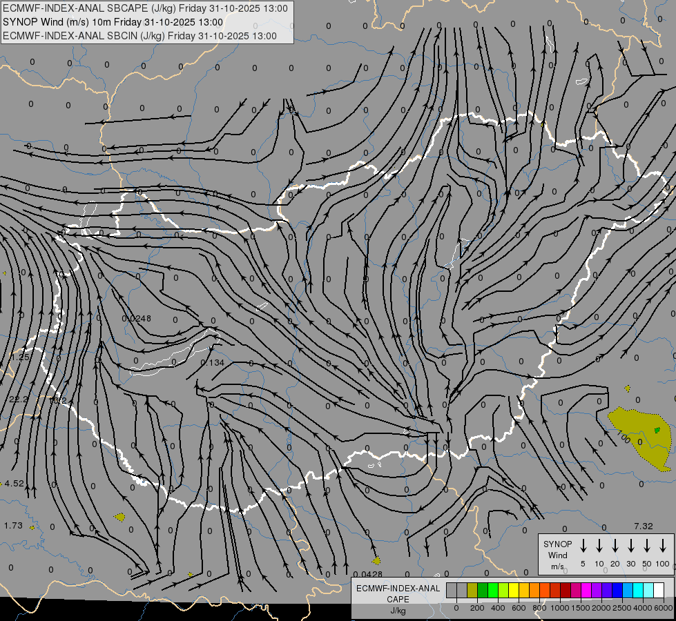The height and width of the screenshot is (621, 676).
Task: Click the 6000 label on CAPE scale
Action: (663, 608)
